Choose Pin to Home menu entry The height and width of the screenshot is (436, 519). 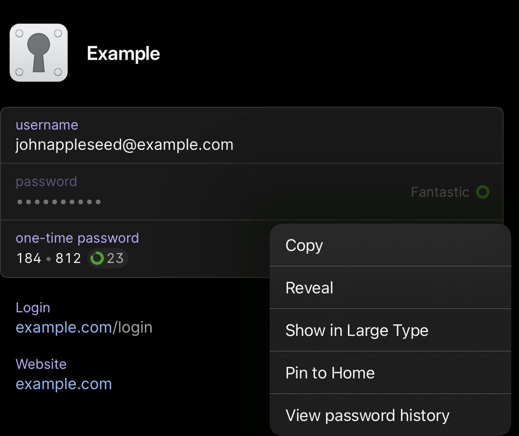390,373
